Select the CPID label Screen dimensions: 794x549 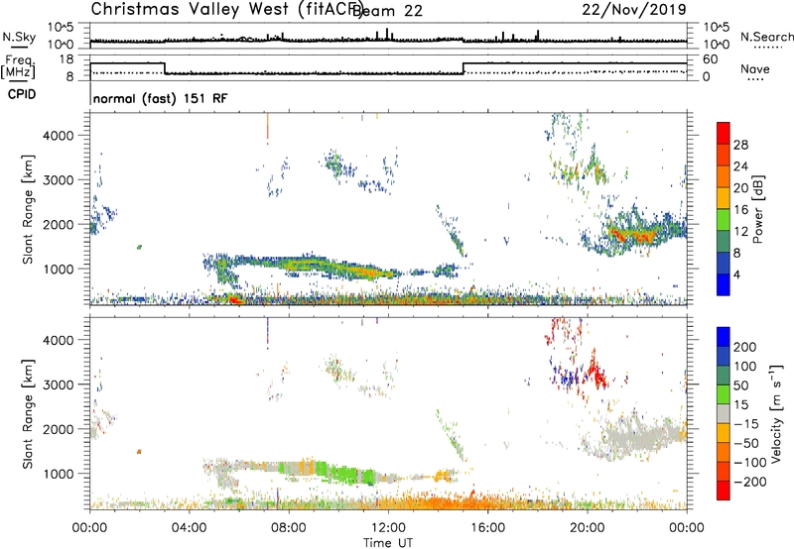(x=22, y=94)
